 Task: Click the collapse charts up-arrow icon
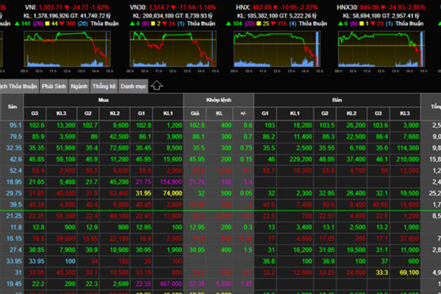[x=157, y=85]
